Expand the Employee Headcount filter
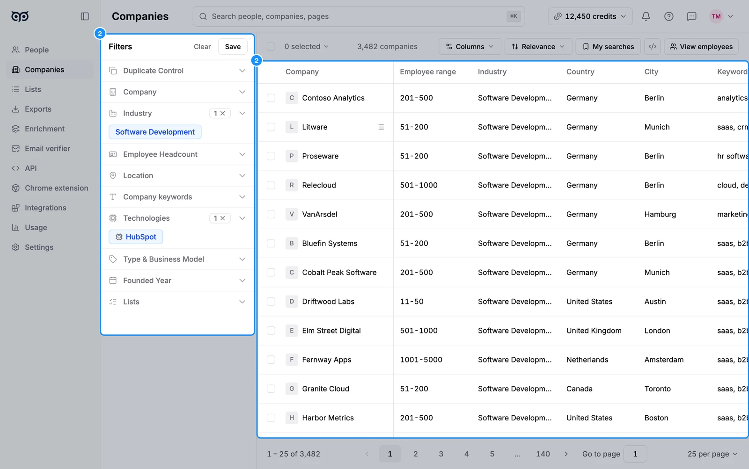Image resolution: width=749 pixels, height=469 pixels. coord(177,154)
